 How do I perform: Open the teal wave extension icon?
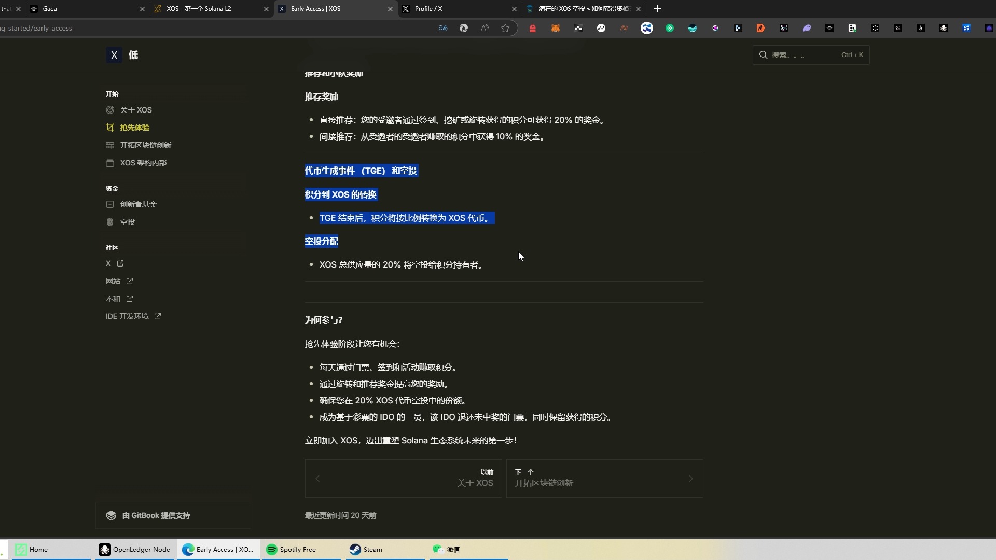(693, 28)
